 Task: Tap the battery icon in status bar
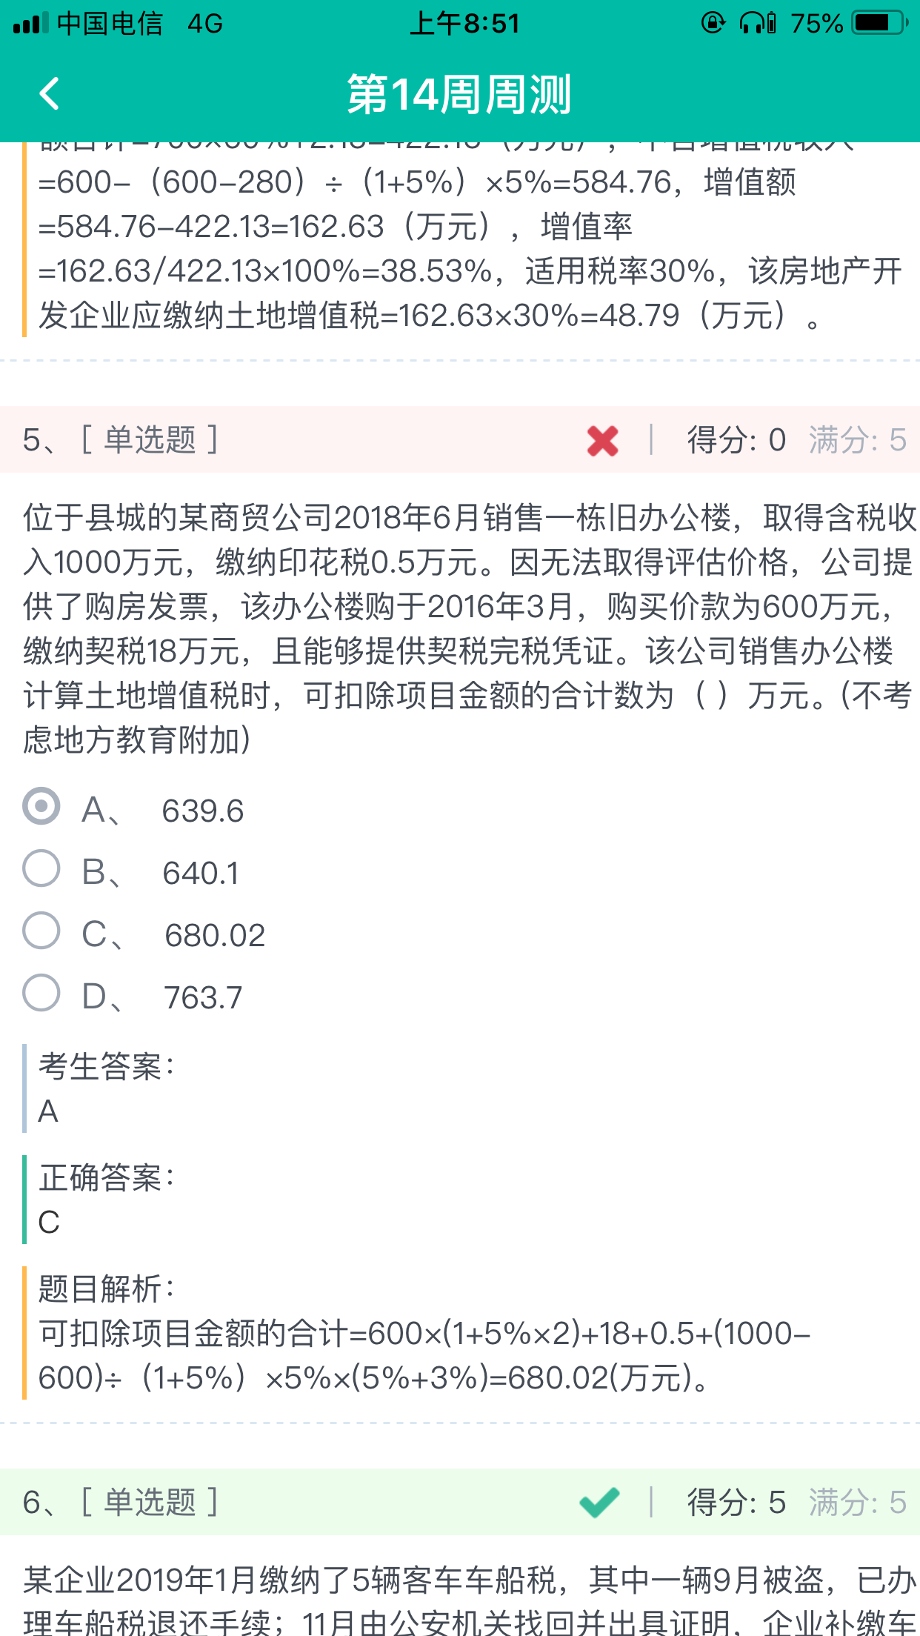(x=879, y=24)
